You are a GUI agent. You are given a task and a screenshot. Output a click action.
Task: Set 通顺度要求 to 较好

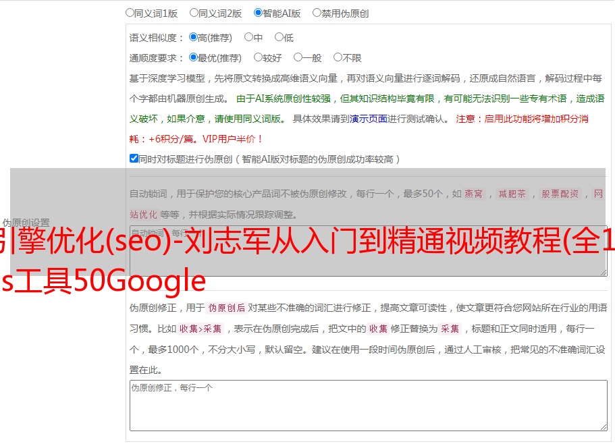click(258, 57)
